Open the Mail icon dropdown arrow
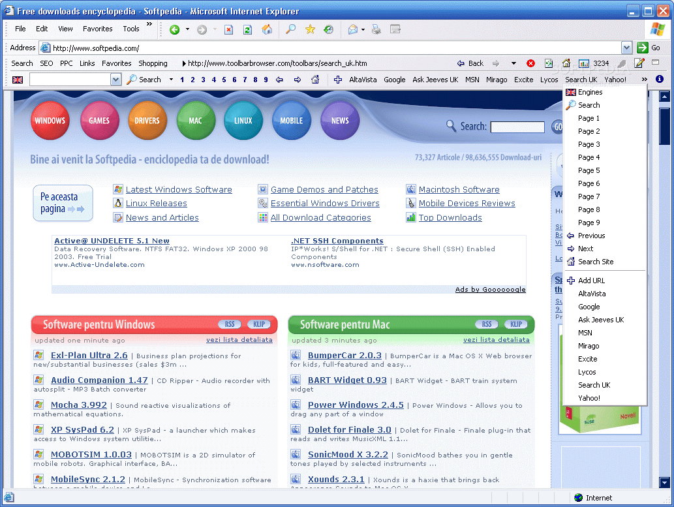The image size is (674, 507). 363,29
